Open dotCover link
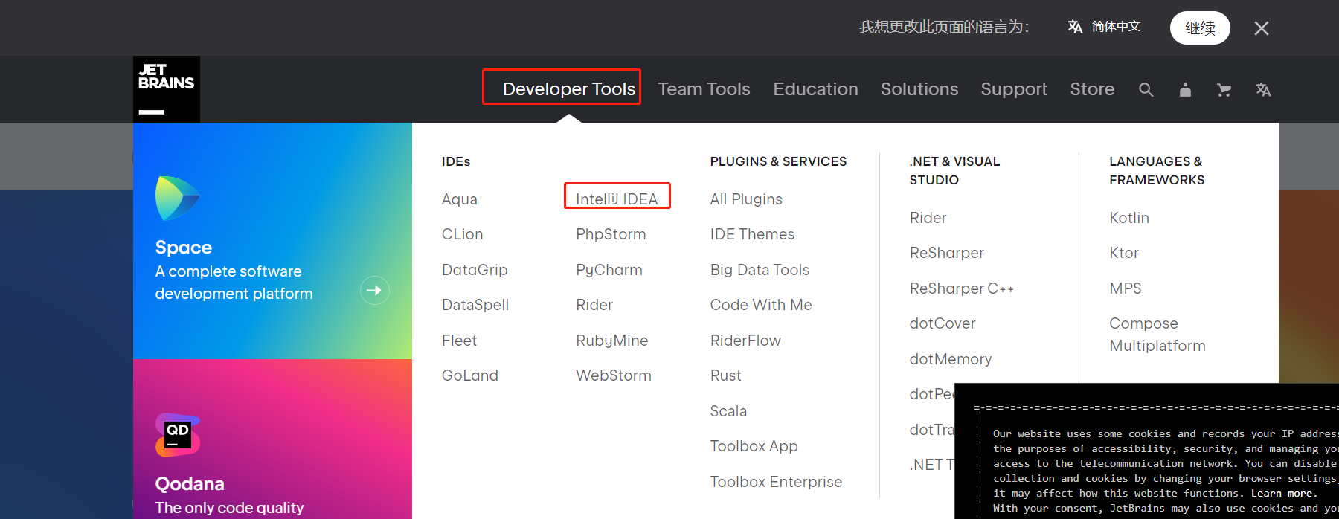This screenshot has height=519, width=1339. click(943, 323)
